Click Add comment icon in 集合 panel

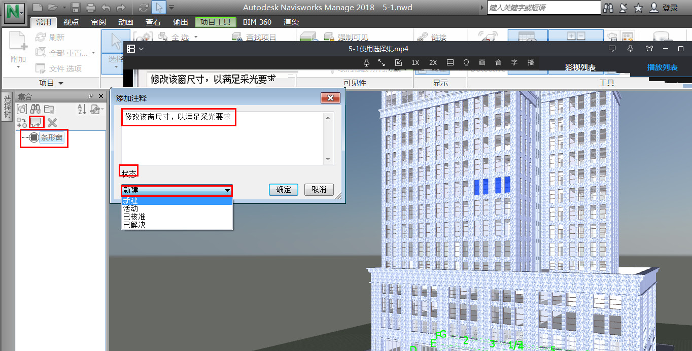37,122
